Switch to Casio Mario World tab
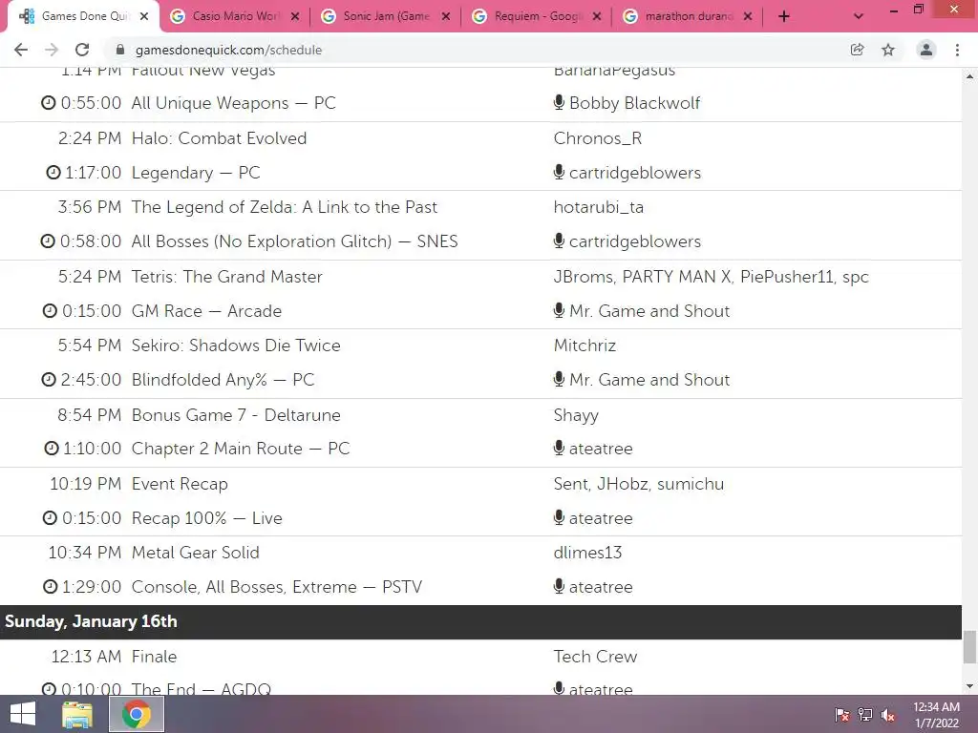 235,16
